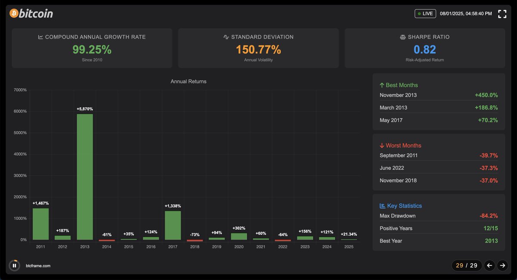Select the September 2011 worst month row
Screen dimensions: 517x280
439,155
